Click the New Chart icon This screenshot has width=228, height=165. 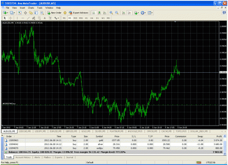coord(4,13)
